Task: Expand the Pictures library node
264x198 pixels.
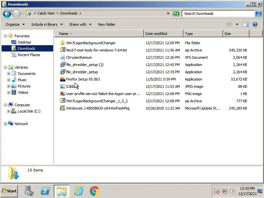Action: click(x=9, y=86)
